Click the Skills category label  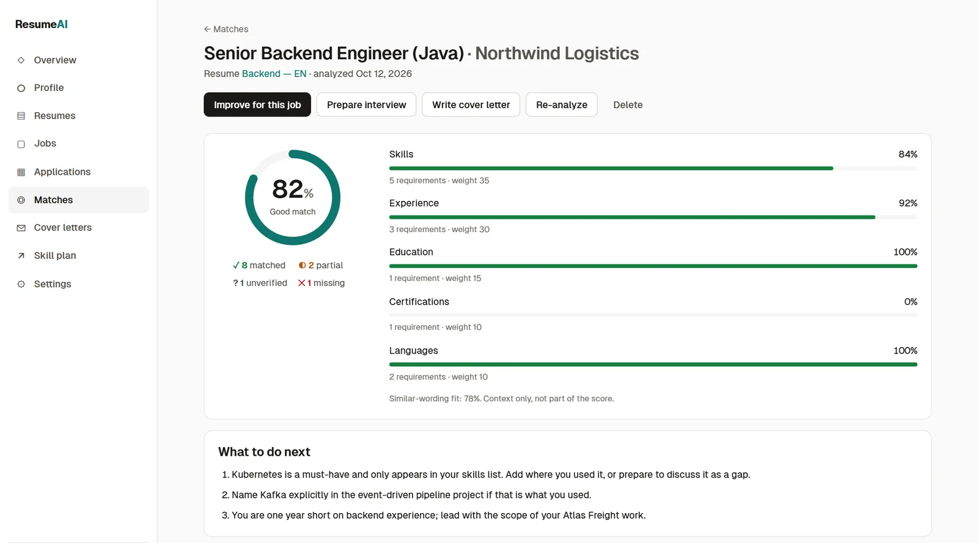click(x=401, y=155)
